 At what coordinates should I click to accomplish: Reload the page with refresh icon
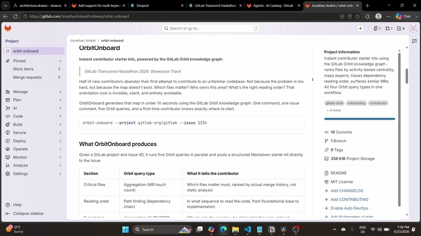tap(15, 16)
